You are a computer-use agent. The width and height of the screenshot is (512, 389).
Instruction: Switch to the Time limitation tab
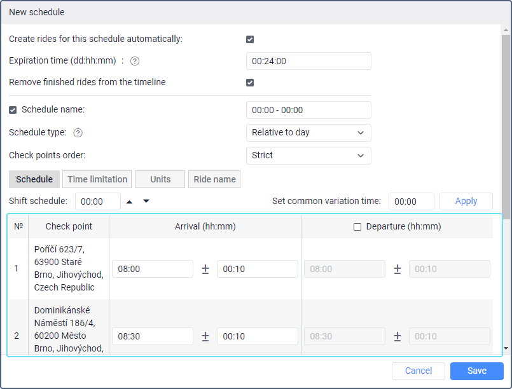tap(98, 179)
